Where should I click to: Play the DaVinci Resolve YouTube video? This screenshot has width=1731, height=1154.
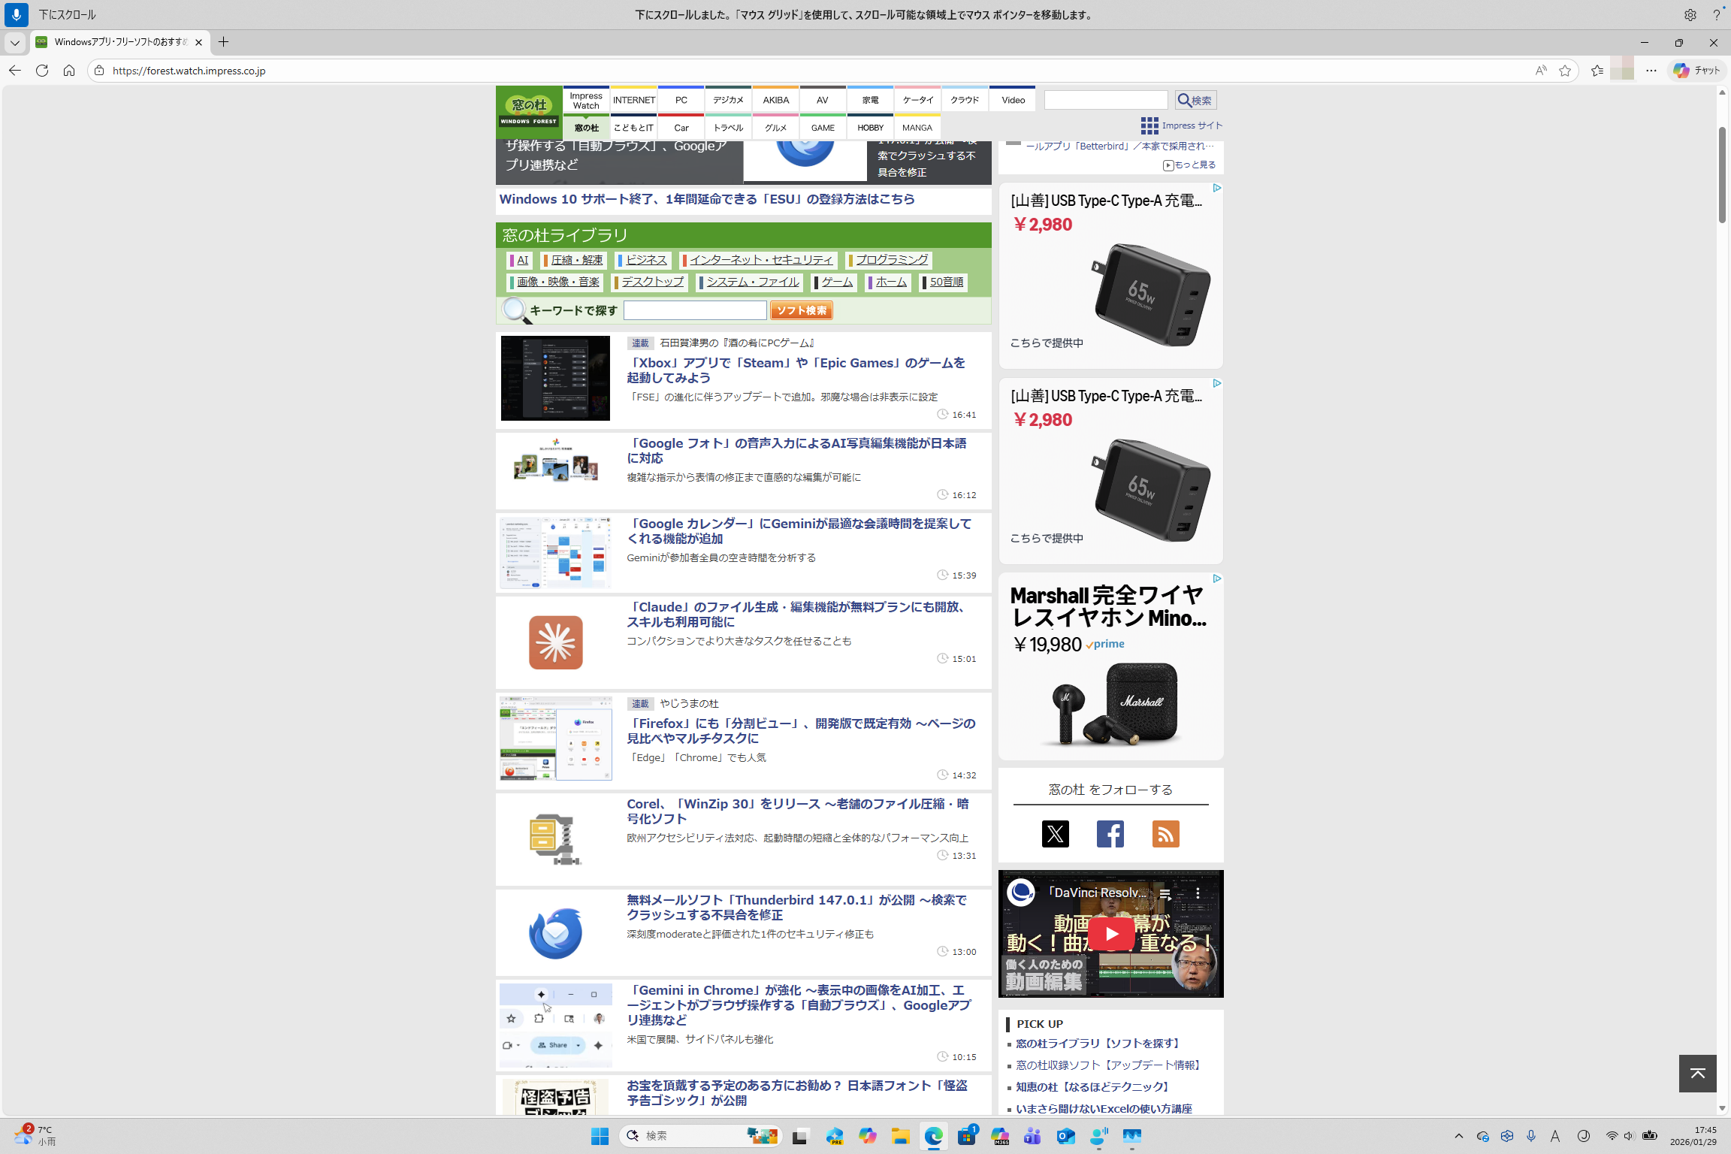[1110, 934]
